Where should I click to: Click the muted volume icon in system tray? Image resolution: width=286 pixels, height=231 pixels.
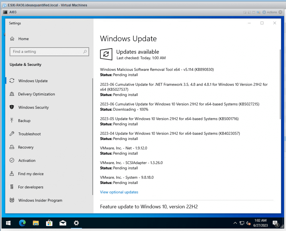pos(248,223)
